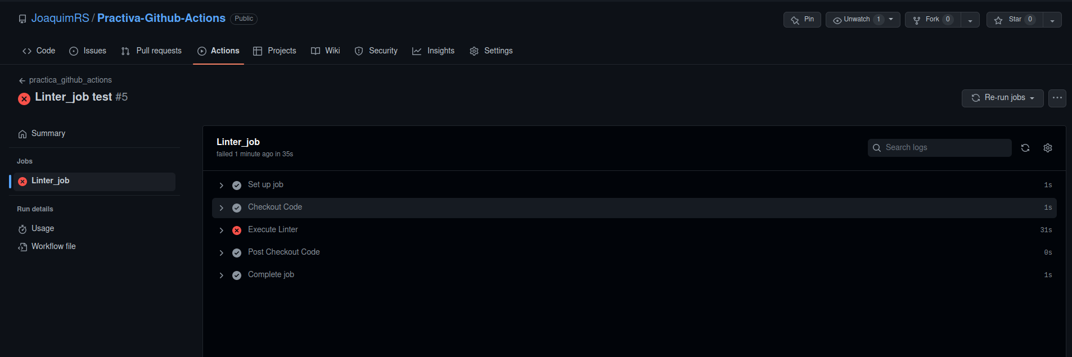Viewport: 1072px width, 357px height.
Task: Click the "failed 1 minute ago in 35s" status text
Action: pos(255,154)
